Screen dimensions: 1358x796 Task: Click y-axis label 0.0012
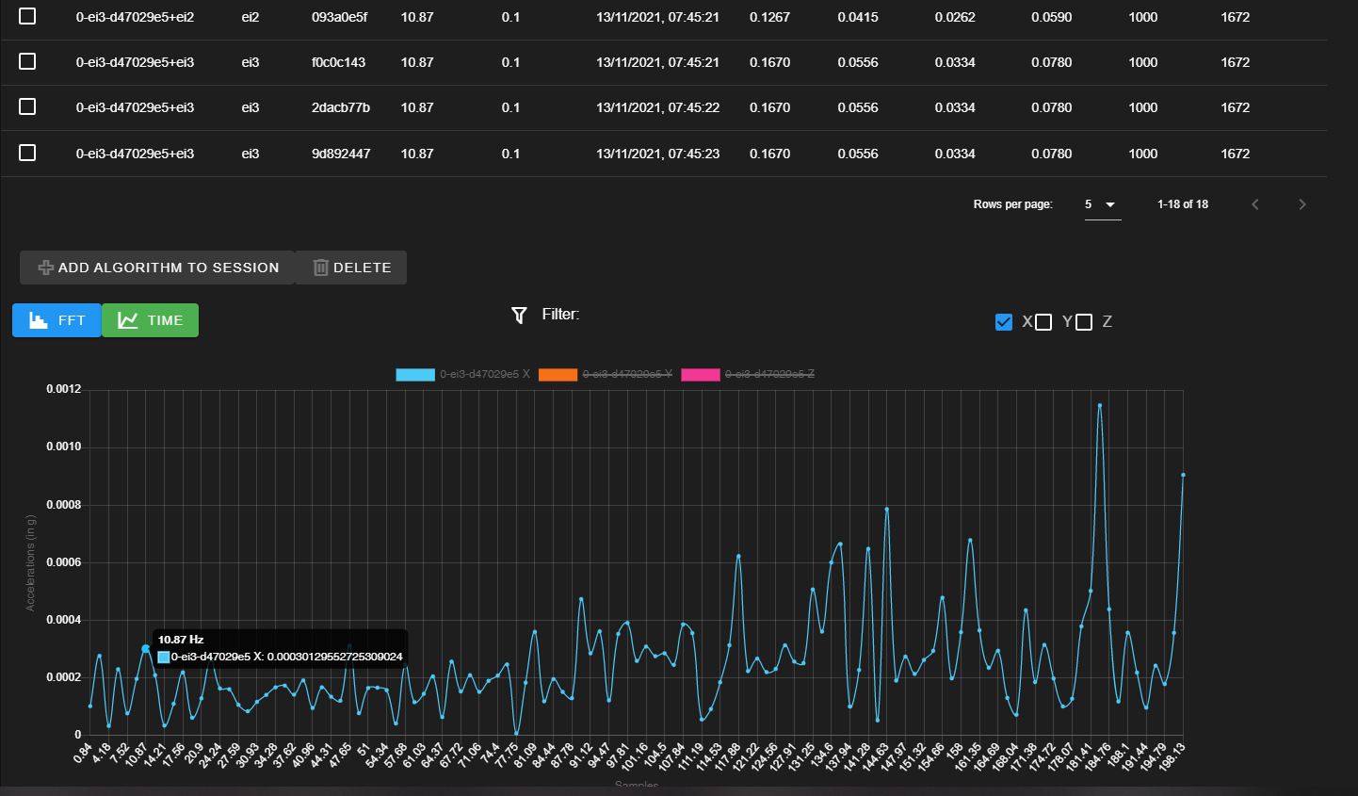click(64, 389)
